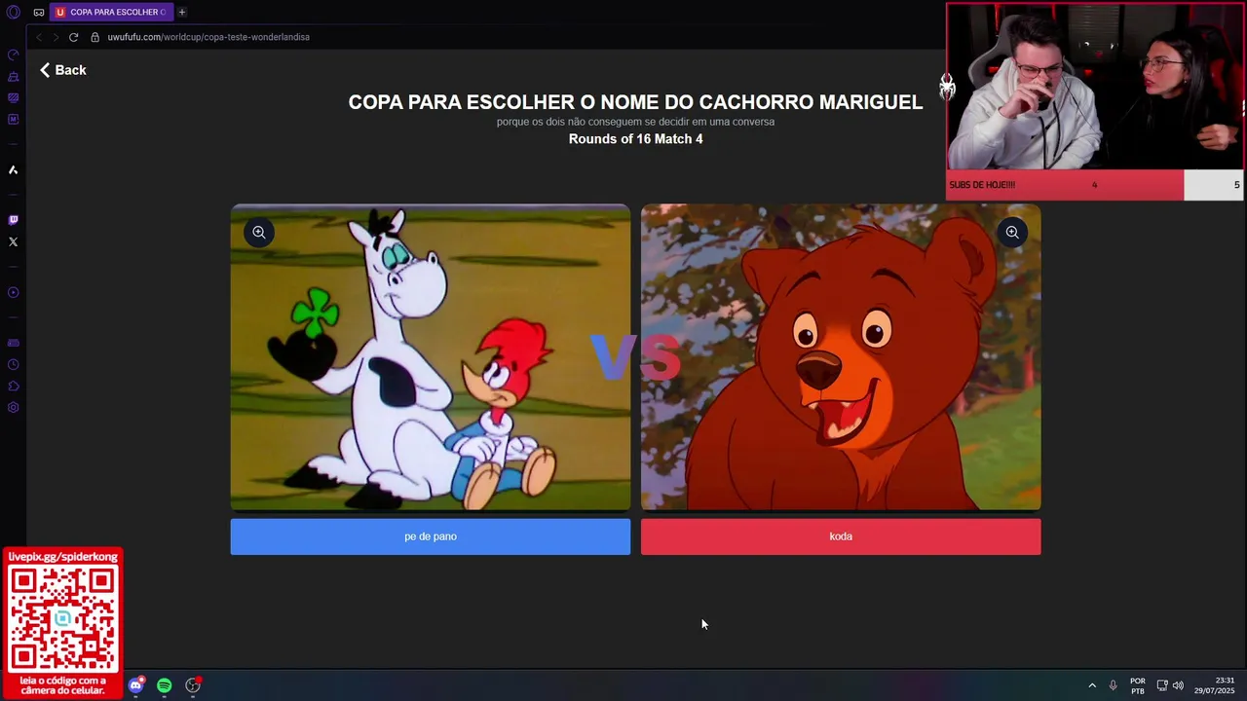Reload the current page
The width and height of the screenshot is (1247, 701).
[x=73, y=37]
